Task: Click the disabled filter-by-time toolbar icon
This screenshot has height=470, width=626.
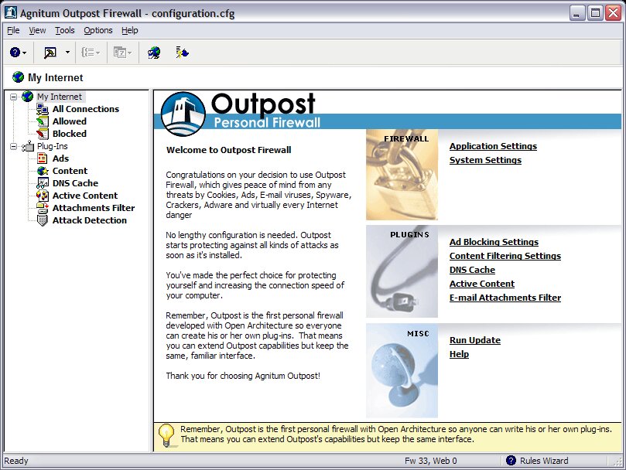Action: point(120,53)
